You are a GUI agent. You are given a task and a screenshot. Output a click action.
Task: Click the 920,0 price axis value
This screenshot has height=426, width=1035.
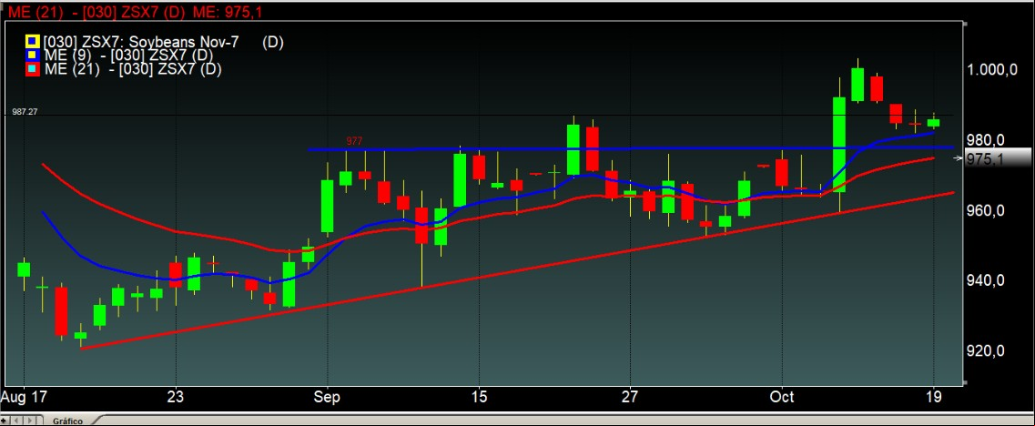pyautogui.click(x=988, y=350)
